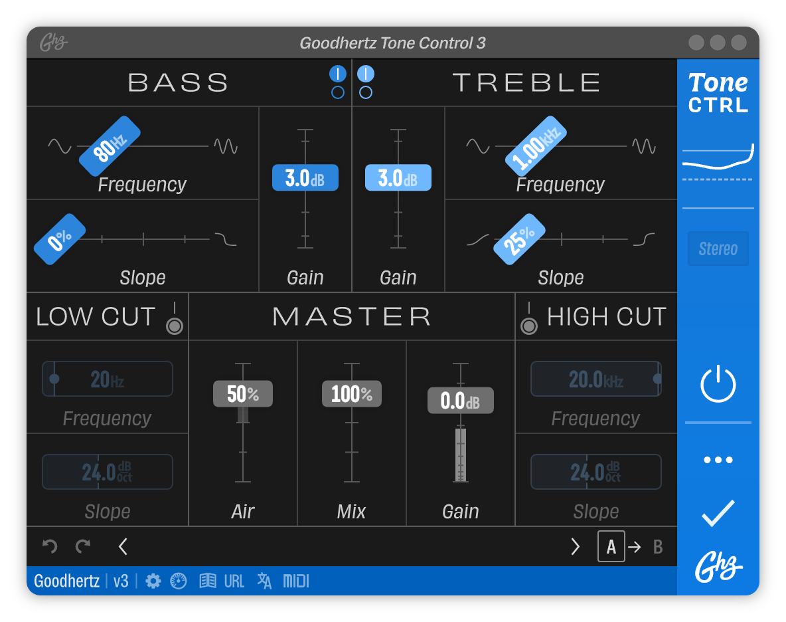Click low-frequency wave icon in Treble Frequency

click(x=478, y=146)
